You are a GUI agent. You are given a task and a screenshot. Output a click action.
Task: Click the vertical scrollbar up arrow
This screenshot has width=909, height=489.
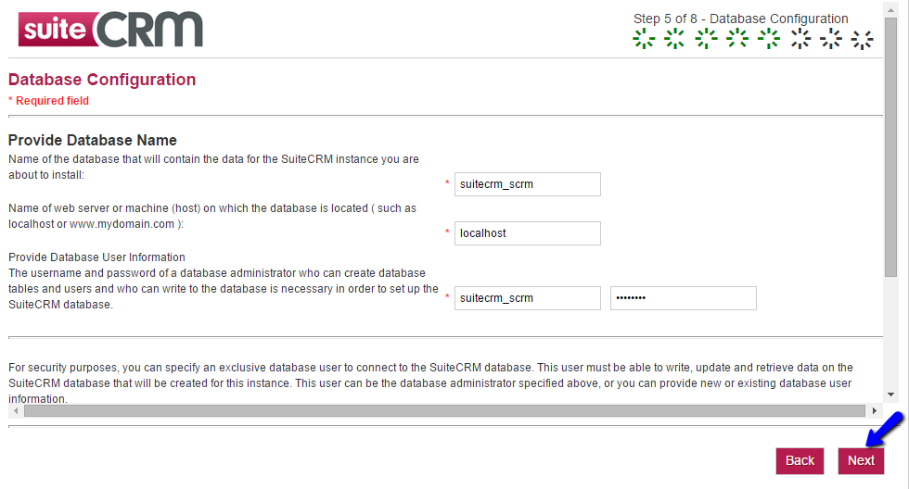tap(890, 10)
